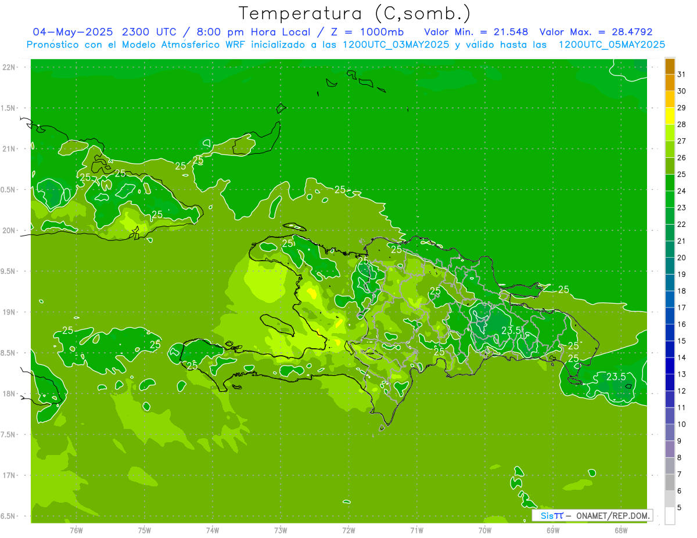
Task: Click the "69W" longitude axis label
Action: tap(552, 530)
